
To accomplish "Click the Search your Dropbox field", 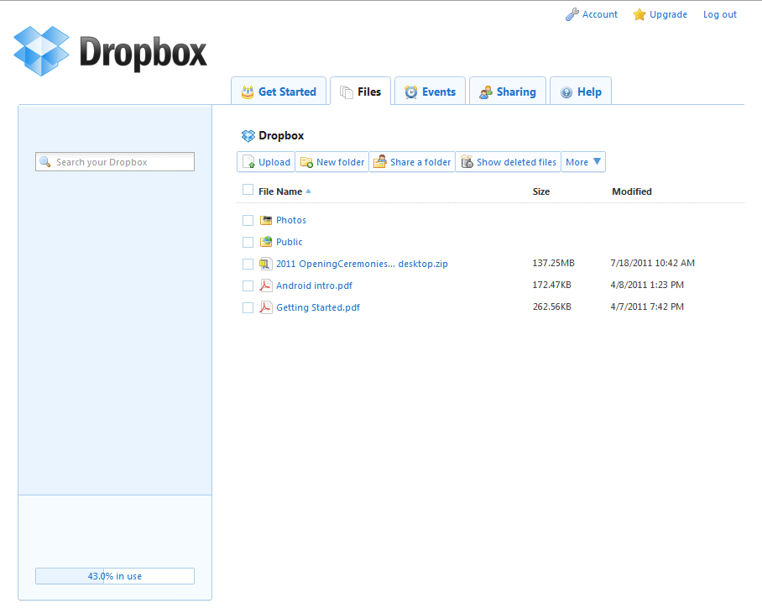I will coord(115,161).
